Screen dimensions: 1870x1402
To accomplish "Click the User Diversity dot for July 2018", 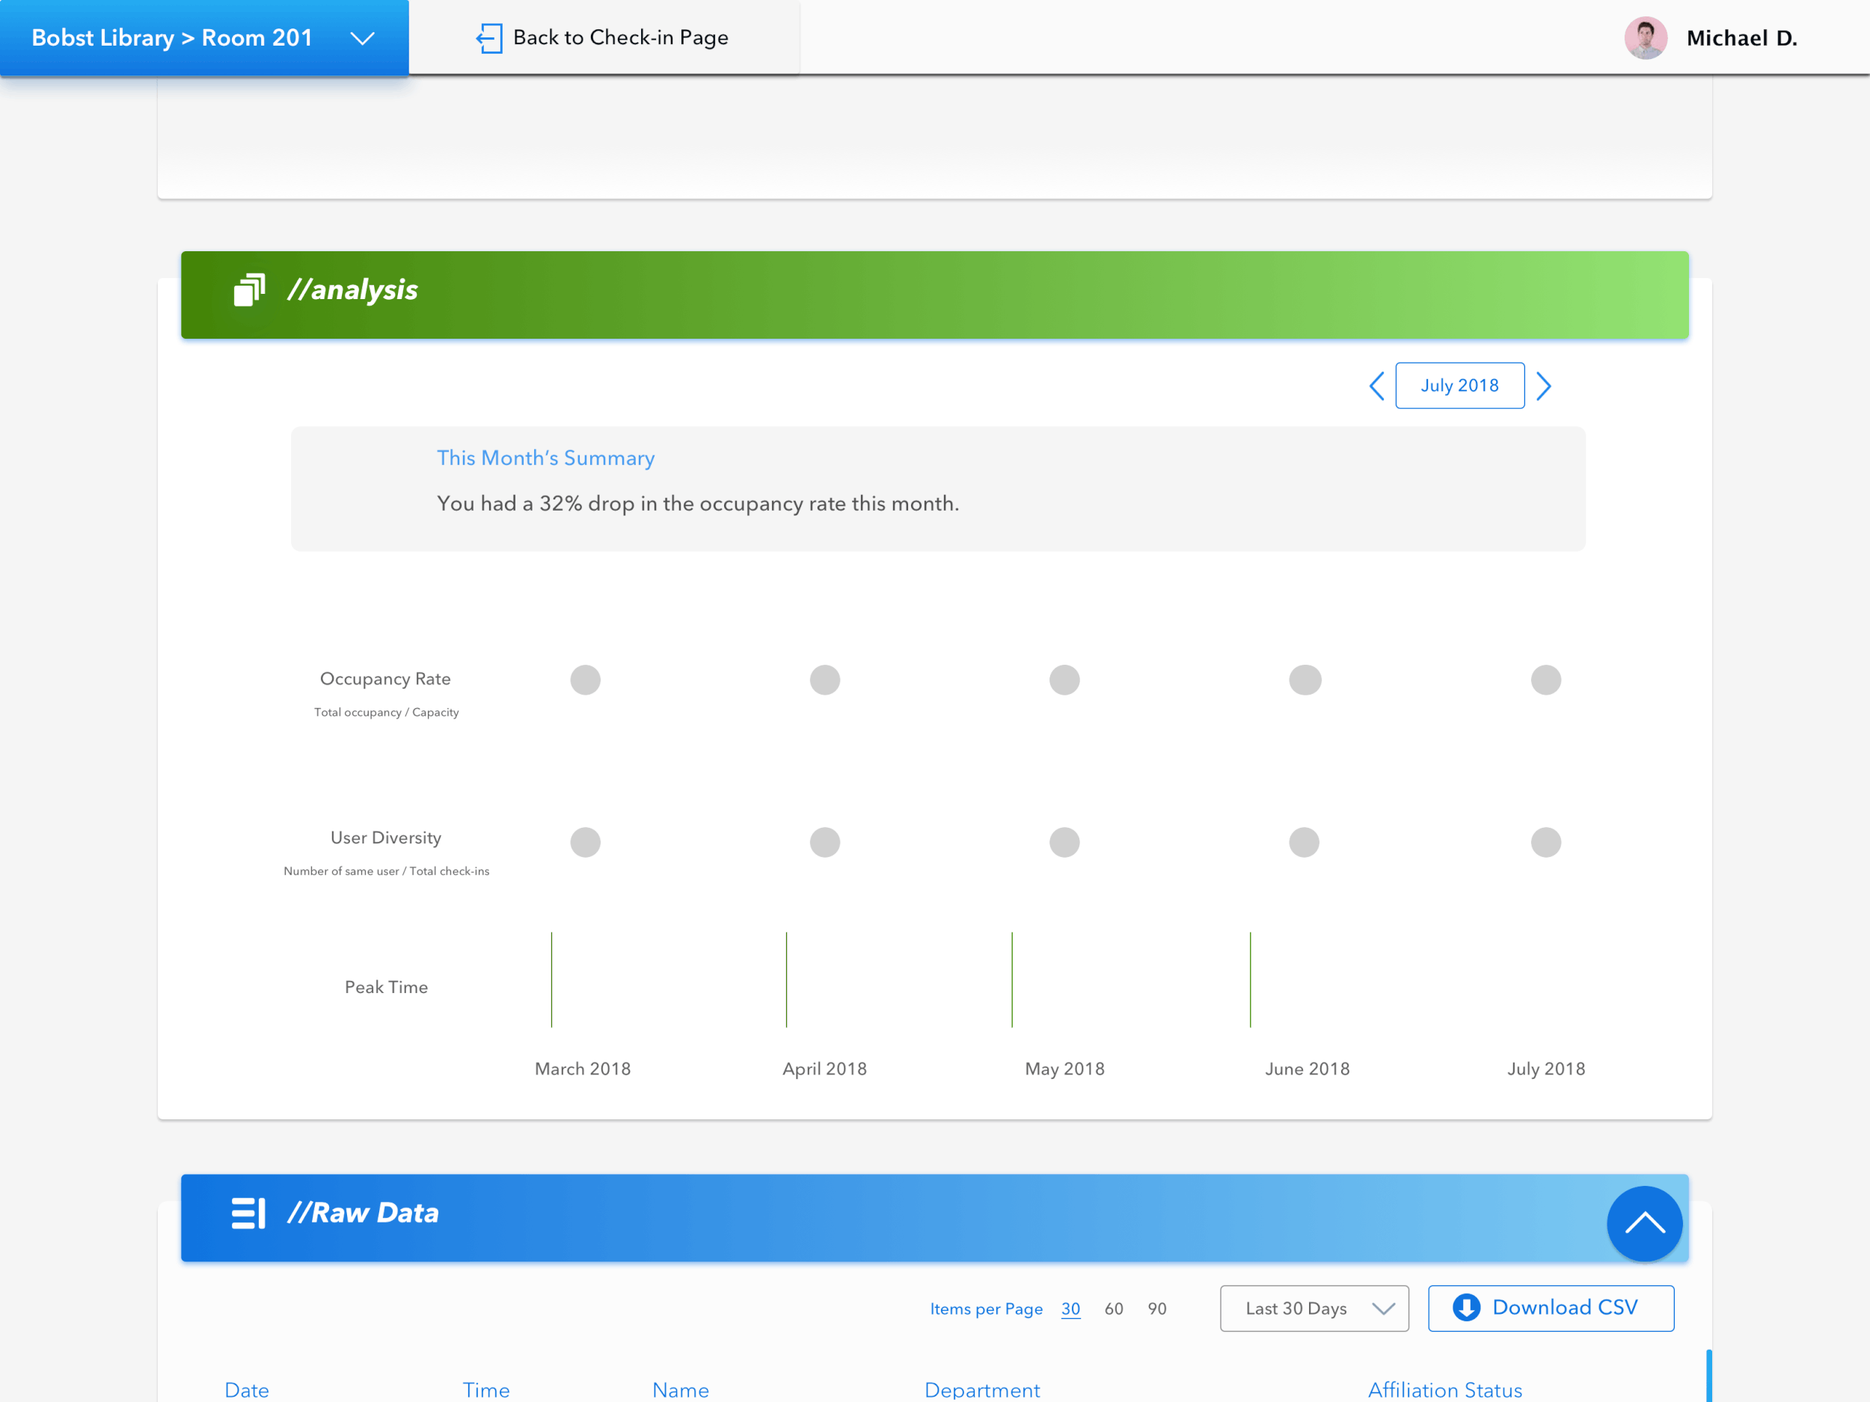I will click(1545, 842).
